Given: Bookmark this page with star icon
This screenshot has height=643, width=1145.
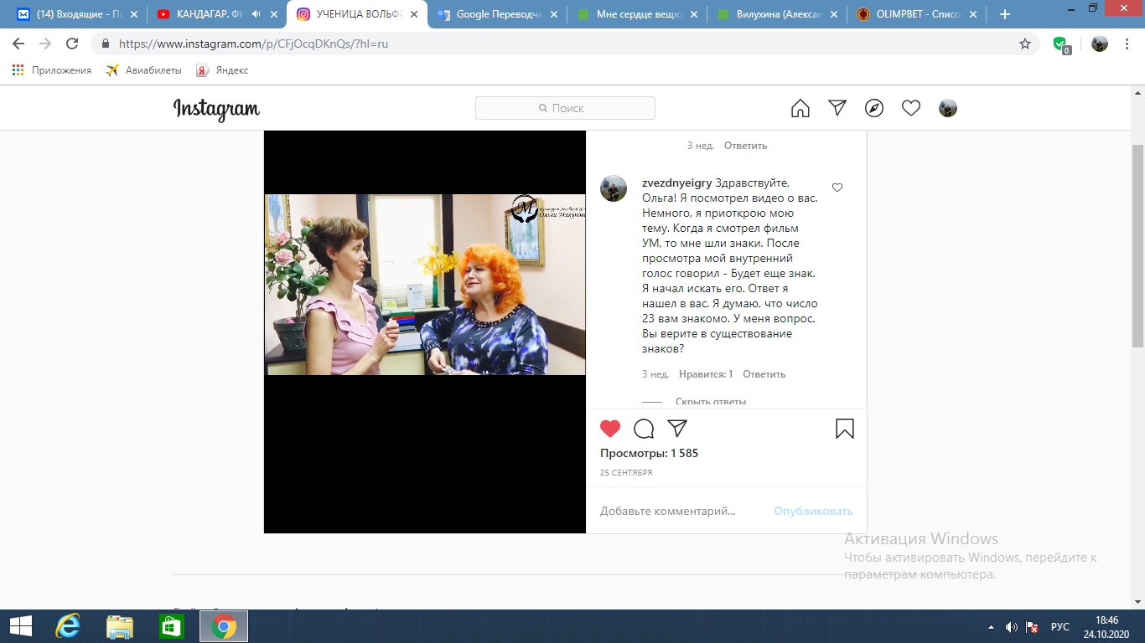Looking at the screenshot, I should tap(1024, 44).
